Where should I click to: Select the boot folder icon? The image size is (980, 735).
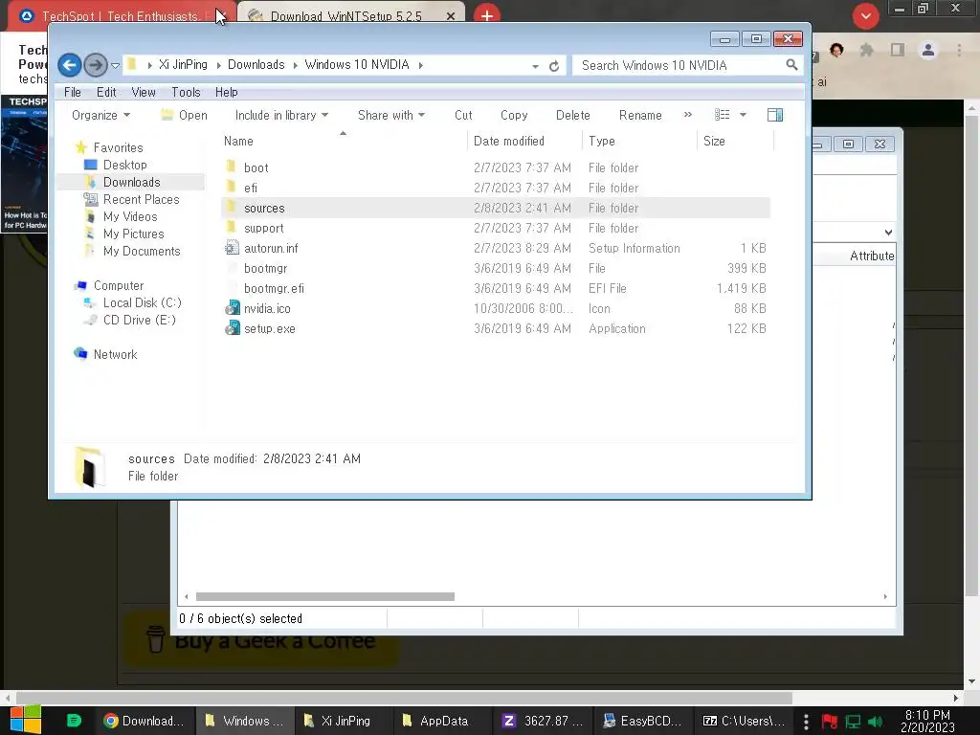(232, 167)
